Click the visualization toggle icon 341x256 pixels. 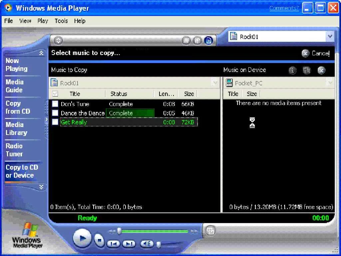pyautogui.click(x=186, y=40)
